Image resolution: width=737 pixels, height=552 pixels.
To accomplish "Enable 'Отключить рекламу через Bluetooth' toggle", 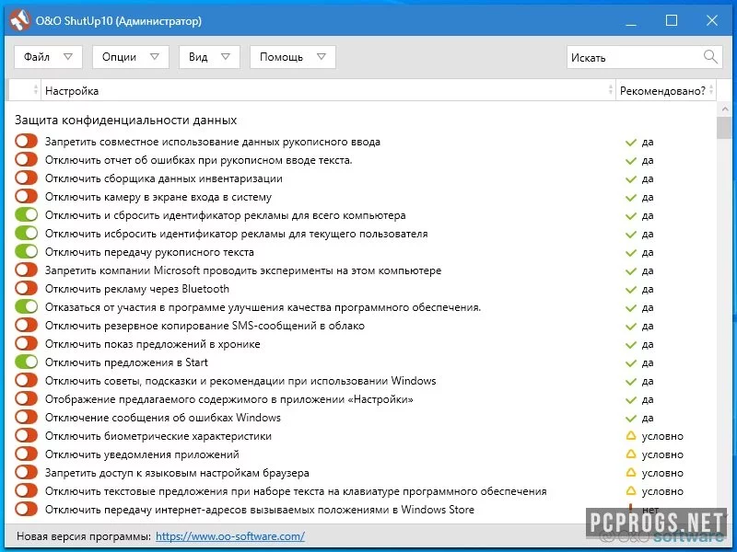I will pos(26,288).
